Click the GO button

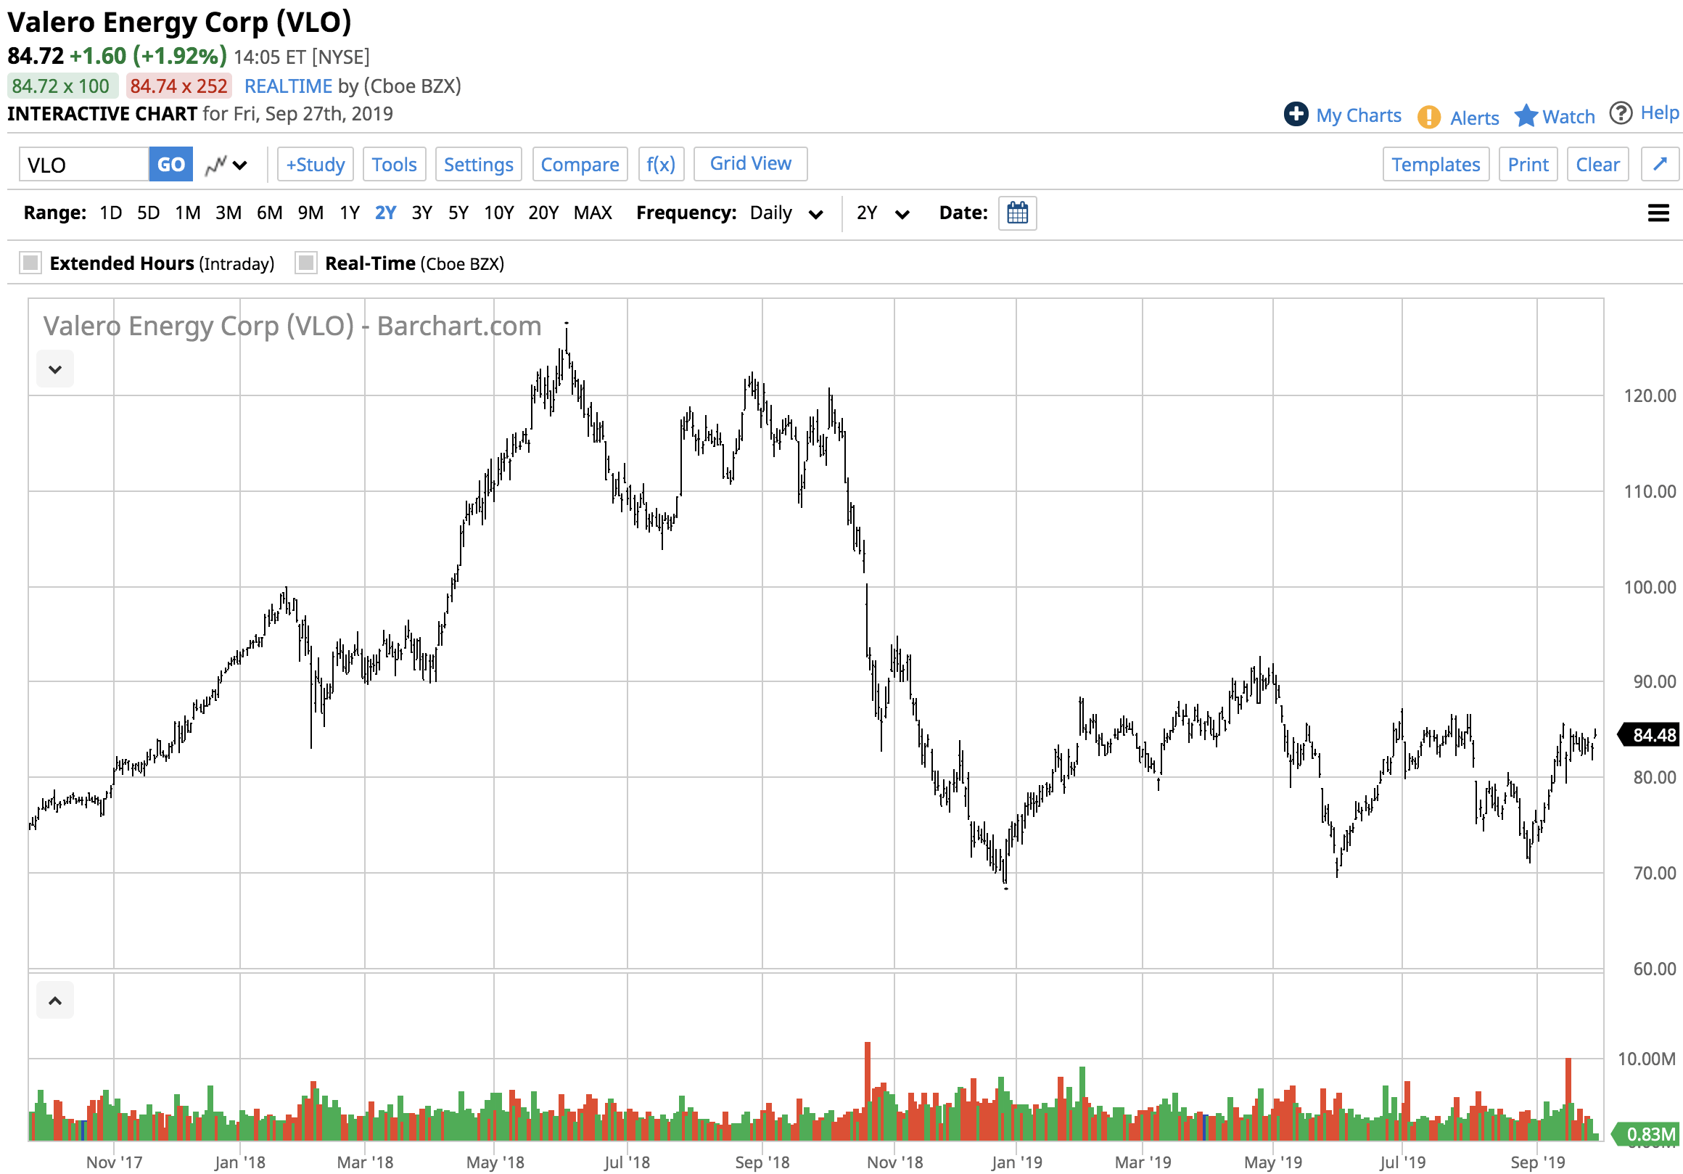(x=170, y=164)
